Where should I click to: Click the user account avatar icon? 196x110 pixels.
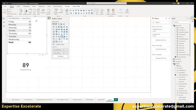[x=178, y=3]
